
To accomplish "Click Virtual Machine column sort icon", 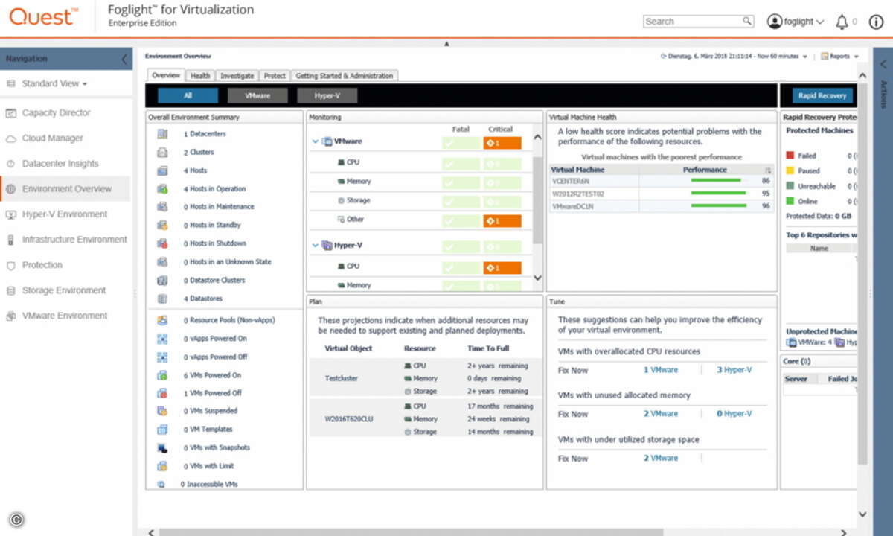I will point(768,170).
